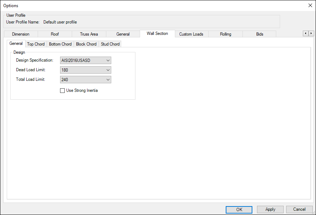The height and width of the screenshot is (215, 316).
Task: Cancel the Options dialog
Action: pos(299,210)
